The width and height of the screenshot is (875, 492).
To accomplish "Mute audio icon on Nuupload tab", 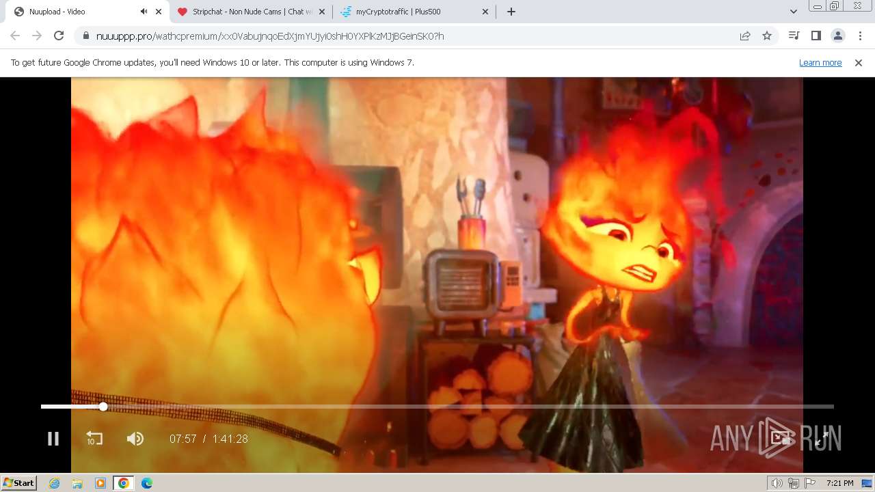I will pyautogui.click(x=144, y=12).
